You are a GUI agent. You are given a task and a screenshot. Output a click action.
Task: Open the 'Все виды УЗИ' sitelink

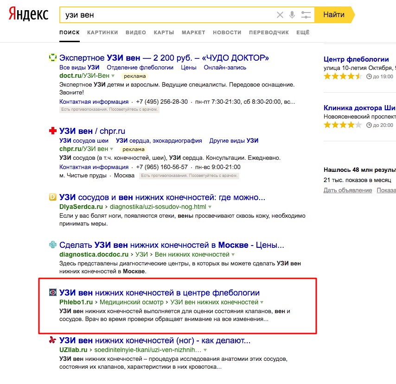point(79,67)
